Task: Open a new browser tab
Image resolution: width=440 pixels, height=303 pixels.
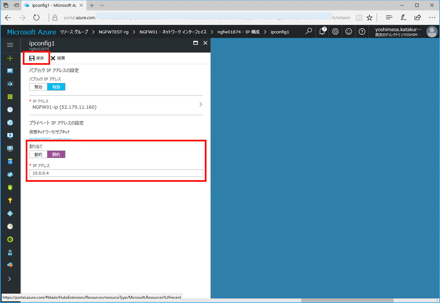Action: point(92,5)
